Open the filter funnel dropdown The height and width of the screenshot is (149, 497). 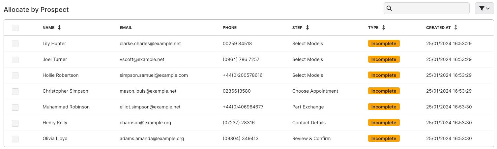(484, 9)
